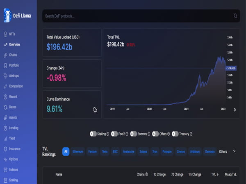The width and height of the screenshot is (246, 184).
Task: Click the Options activity icon
Action: pos(5,159)
